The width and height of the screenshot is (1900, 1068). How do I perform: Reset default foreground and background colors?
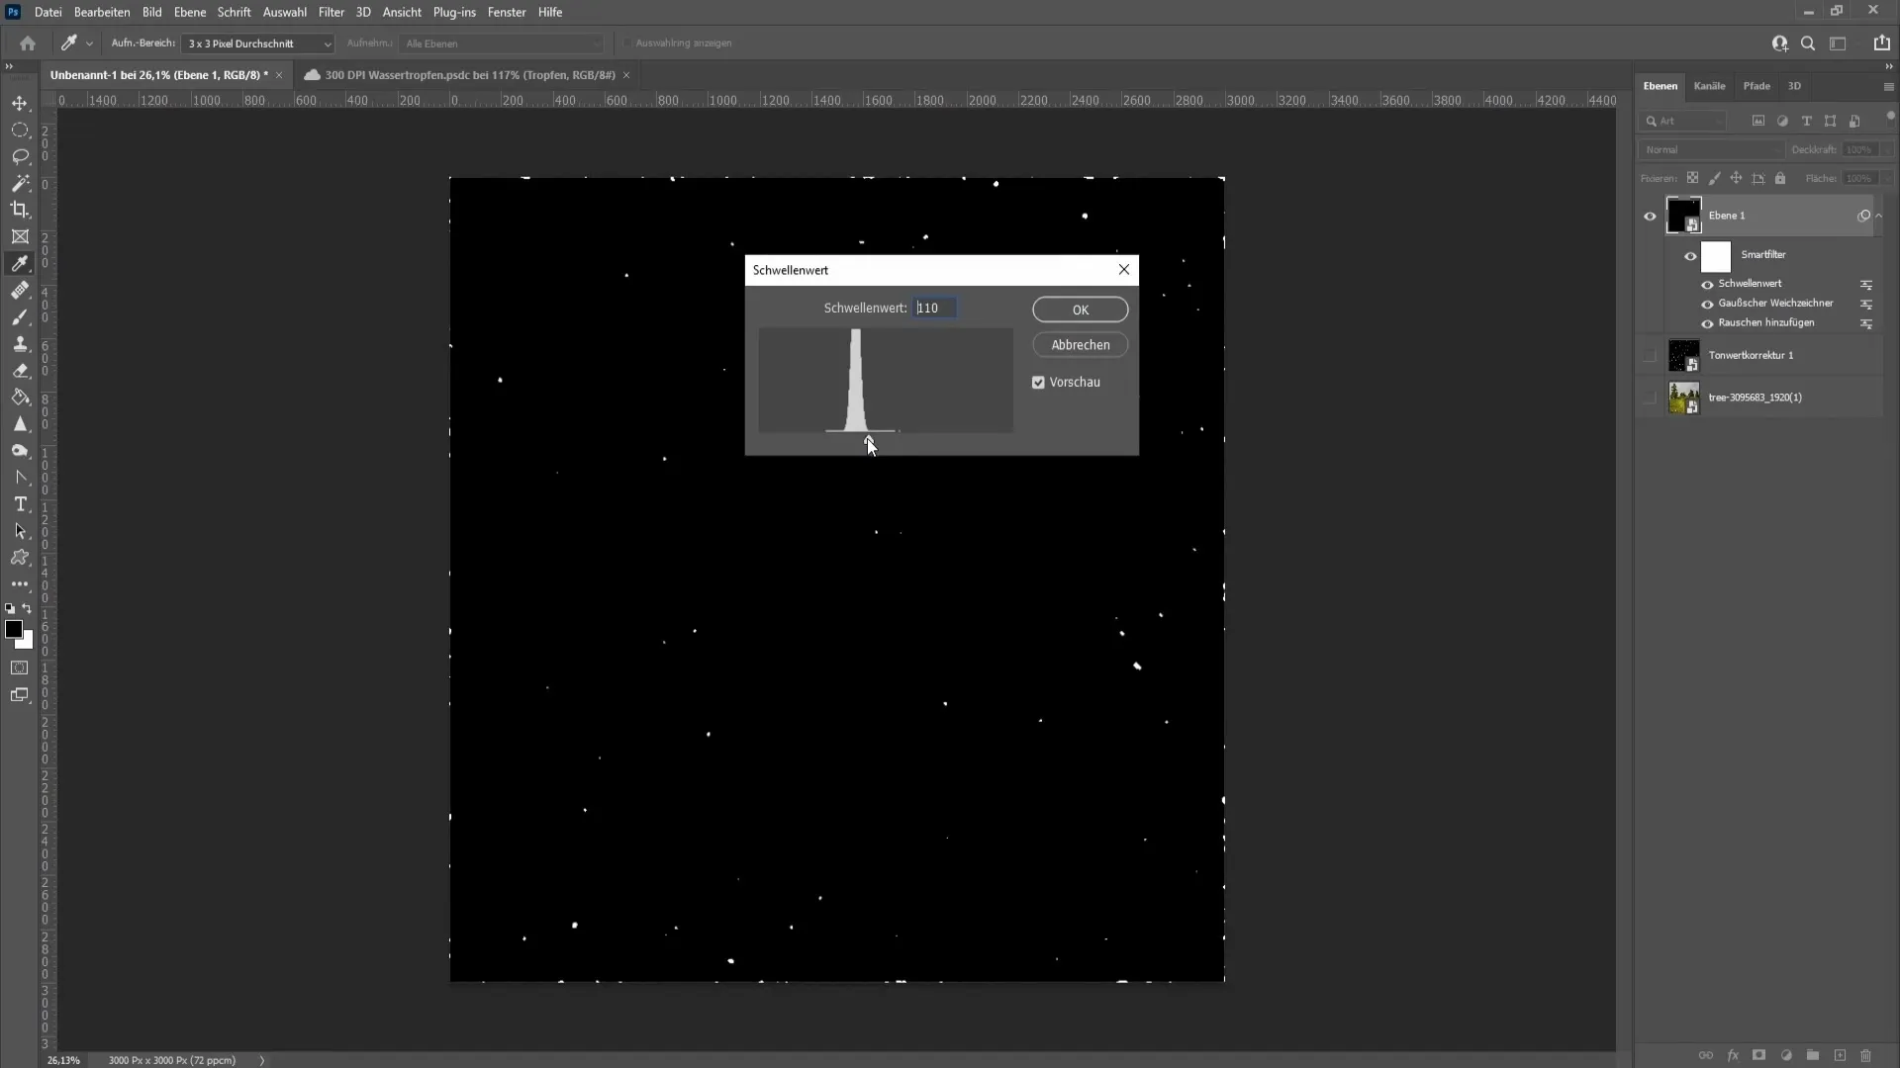(x=10, y=609)
